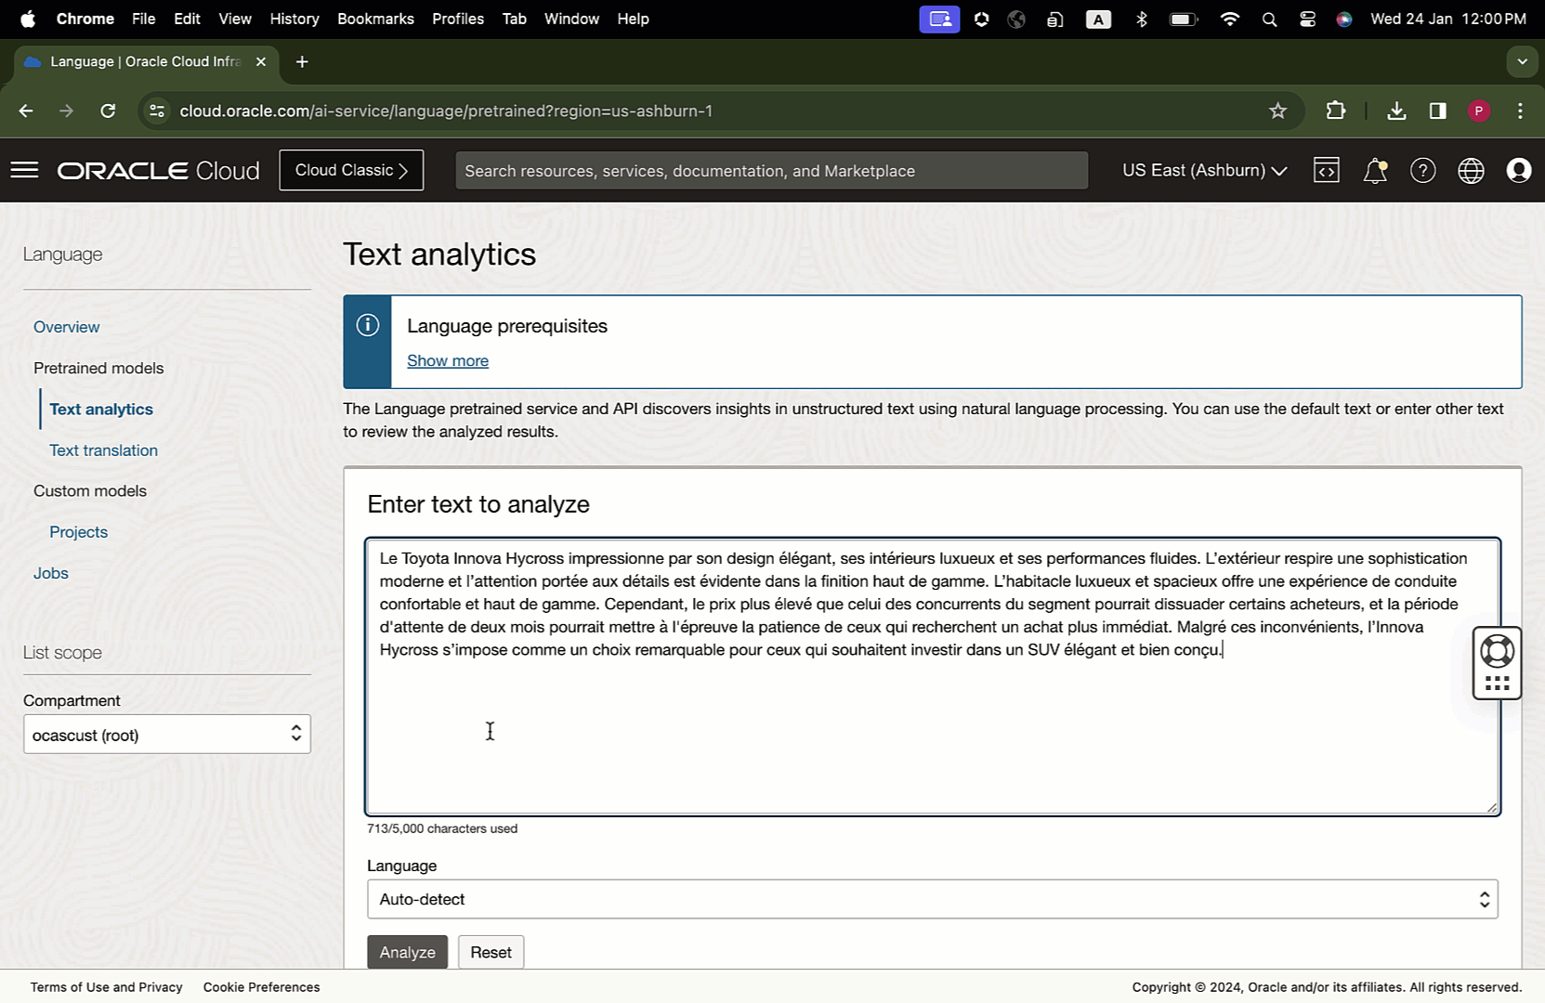1545x1003 pixels.
Task: Expand the US East (Ashburn) region dropdown
Action: (1204, 171)
